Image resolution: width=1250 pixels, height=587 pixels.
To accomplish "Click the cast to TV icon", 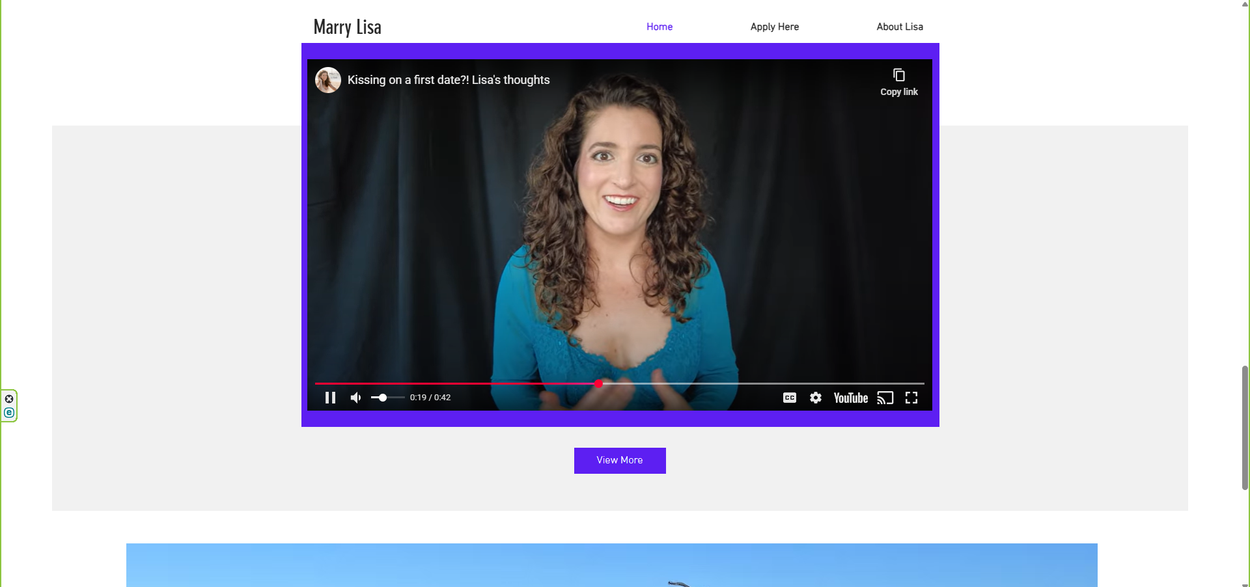I will tap(885, 398).
